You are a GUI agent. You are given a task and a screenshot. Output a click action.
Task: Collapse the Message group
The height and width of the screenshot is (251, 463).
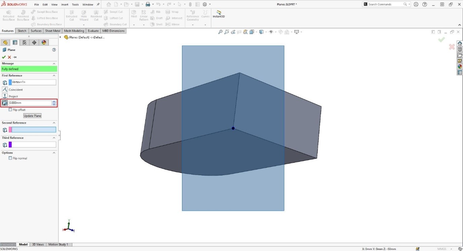pos(53,63)
